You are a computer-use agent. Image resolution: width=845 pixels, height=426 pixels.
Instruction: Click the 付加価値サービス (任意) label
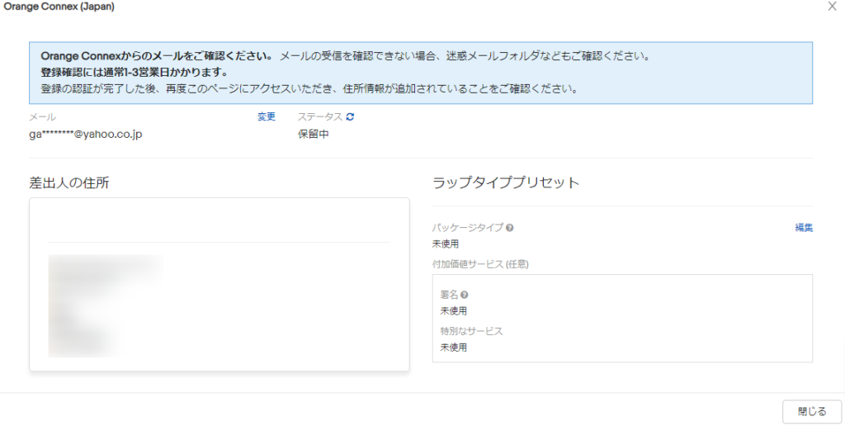tap(480, 264)
